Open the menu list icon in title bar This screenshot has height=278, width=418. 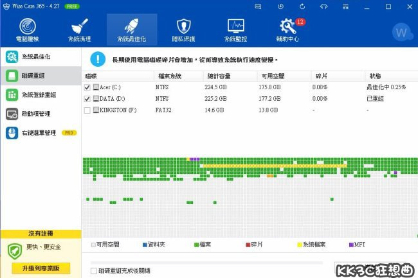[345, 6]
